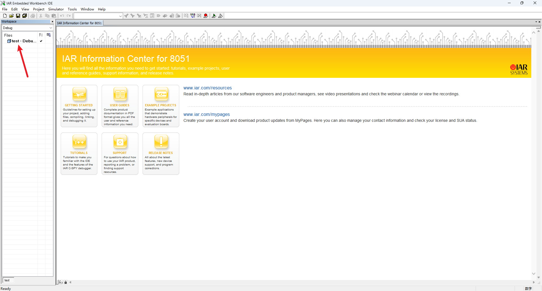Image resolution: width=542 pixels, height=291 pixels.
Task: Open the www.iar.com/mypages link
Action: pos(207,114)
